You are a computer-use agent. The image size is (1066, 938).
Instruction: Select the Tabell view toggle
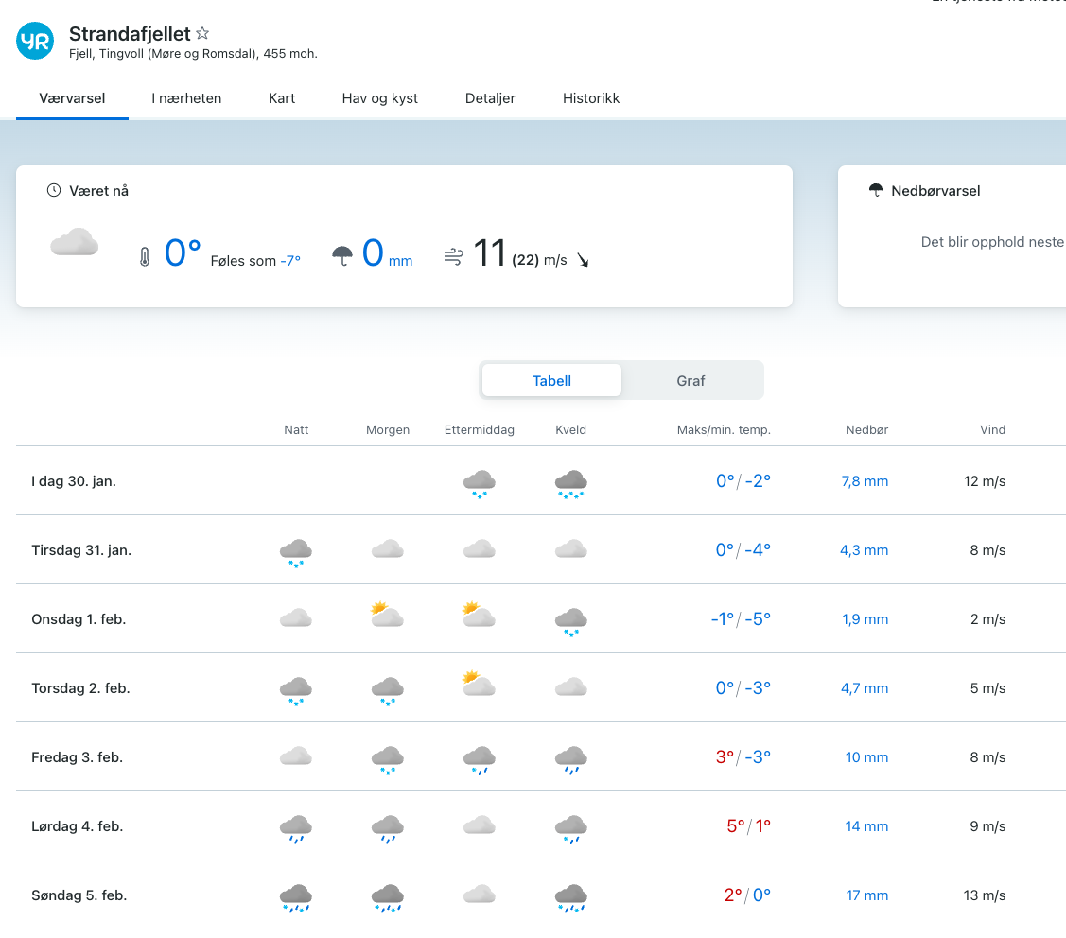(x=551, y=380)
